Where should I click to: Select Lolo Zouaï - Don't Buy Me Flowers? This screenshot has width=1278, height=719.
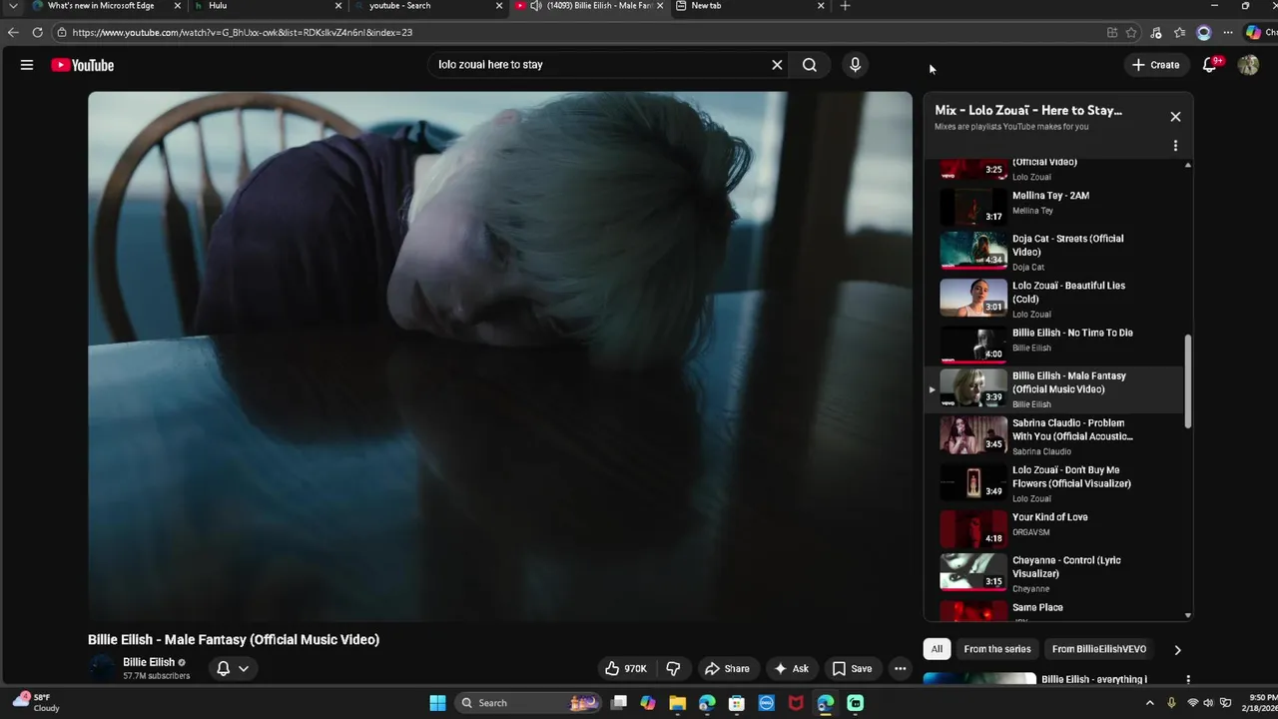pyautogui.click(x=1053, y=483)
